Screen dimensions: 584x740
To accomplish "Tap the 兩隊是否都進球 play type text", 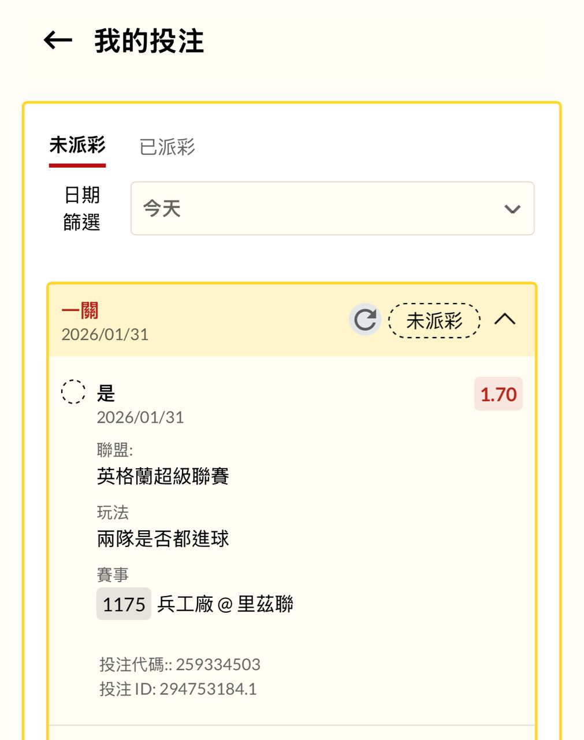I will click(x=163, y=539).
